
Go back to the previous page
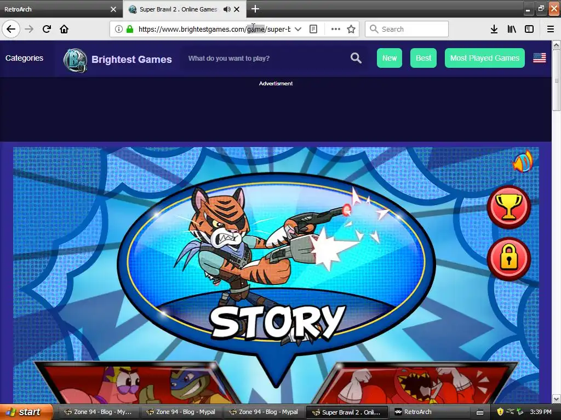tap(11, 29)
